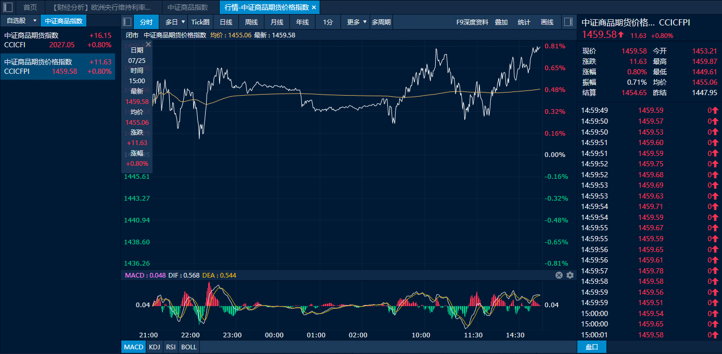Switch to the 中证商品指数 top tab
This screenshot has height=354, width=722.
[x=188, y=7]
